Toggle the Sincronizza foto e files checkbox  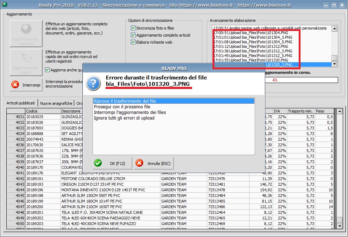click(133, 28)
